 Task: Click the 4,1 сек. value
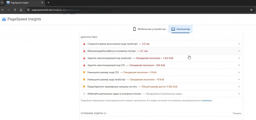click(x=144, y=51)
